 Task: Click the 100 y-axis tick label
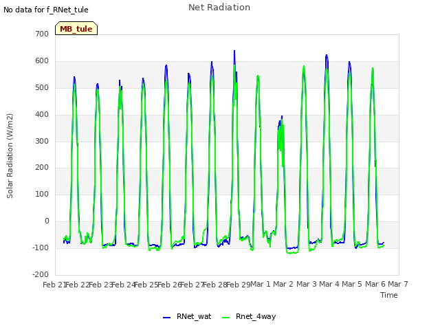pyautogui.click(x=42, y=194)
